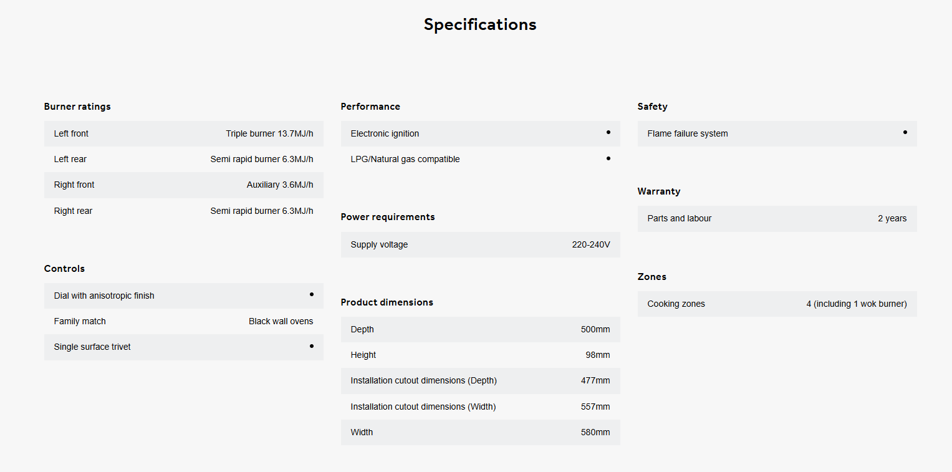Select the Product dimensions heading
The height and width of the screenshot is (472, 952).
click(x=387, y=302)
